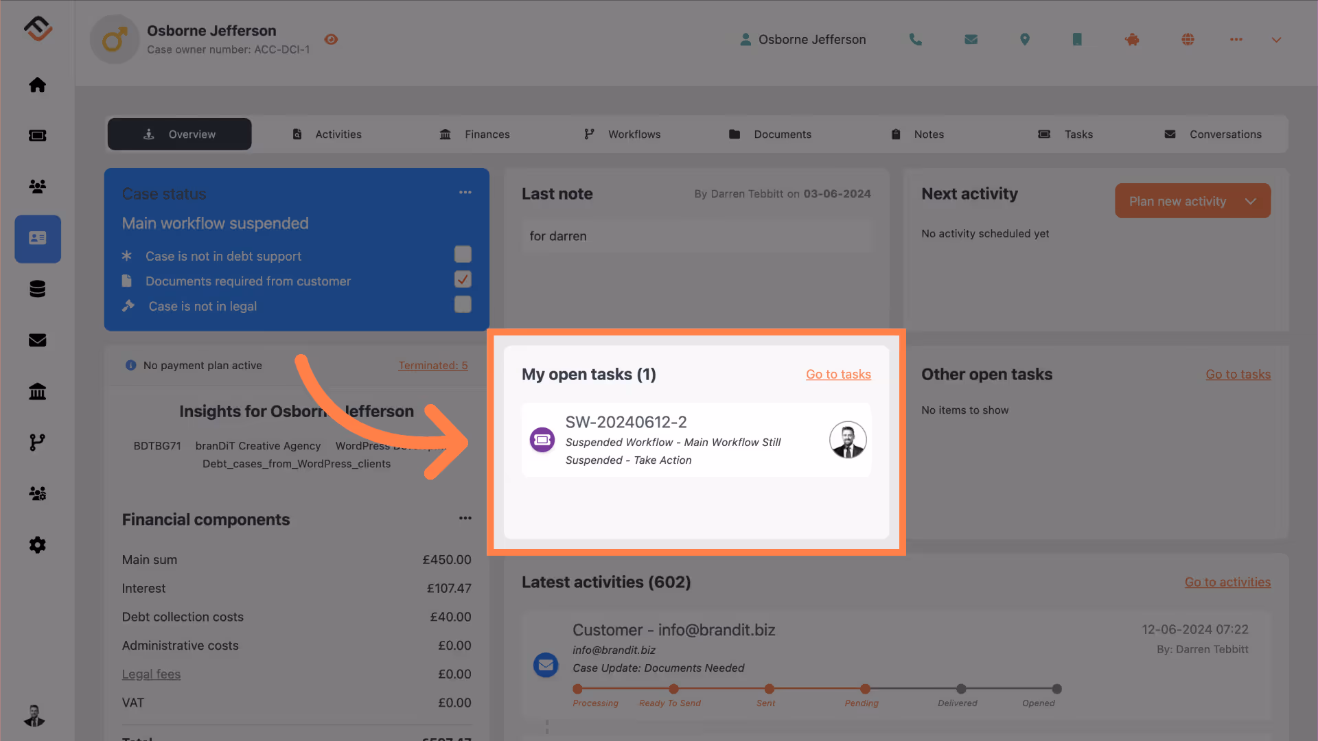Image resolution: width=1318 pixels, height=741 pixels.
Task: Open the home icon in sidebar
Action: pyautogui.click(x=38, y=84)
